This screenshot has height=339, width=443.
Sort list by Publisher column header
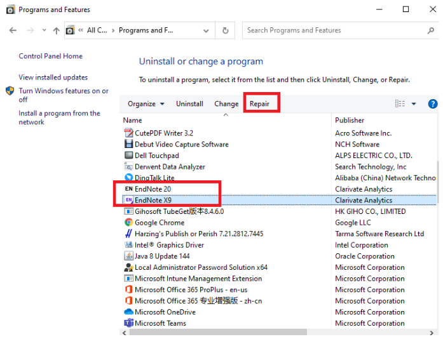pos(350,120)
